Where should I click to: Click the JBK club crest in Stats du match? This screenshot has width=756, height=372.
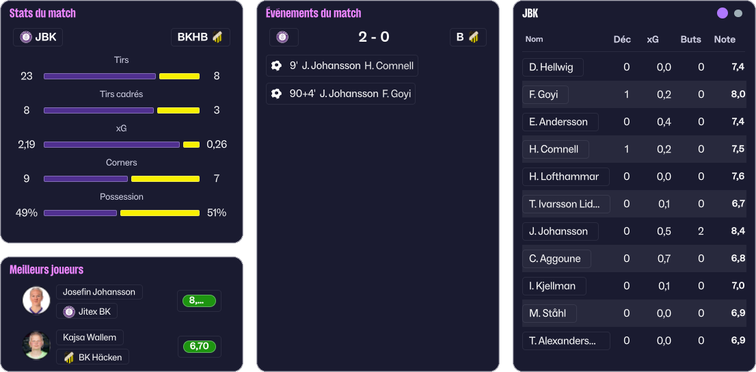26,37
